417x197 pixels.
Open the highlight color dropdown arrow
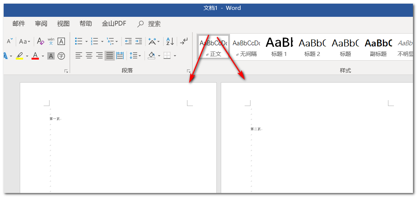pos(27,56)
